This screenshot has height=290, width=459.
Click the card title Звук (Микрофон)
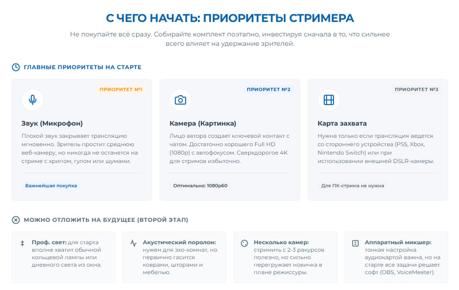coord(52,124)
